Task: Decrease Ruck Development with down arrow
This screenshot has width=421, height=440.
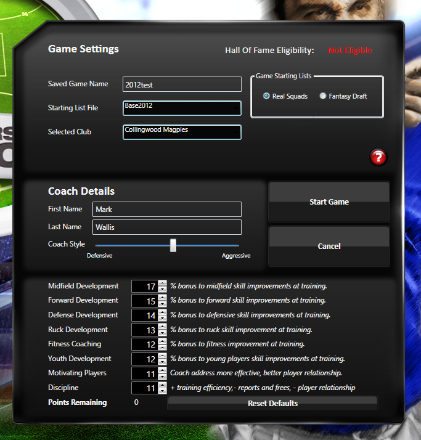Action: 163,333
